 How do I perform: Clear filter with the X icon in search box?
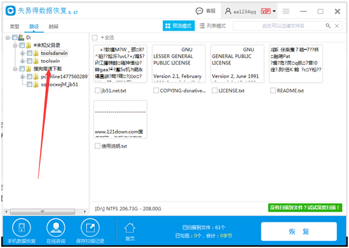(337, 26)
